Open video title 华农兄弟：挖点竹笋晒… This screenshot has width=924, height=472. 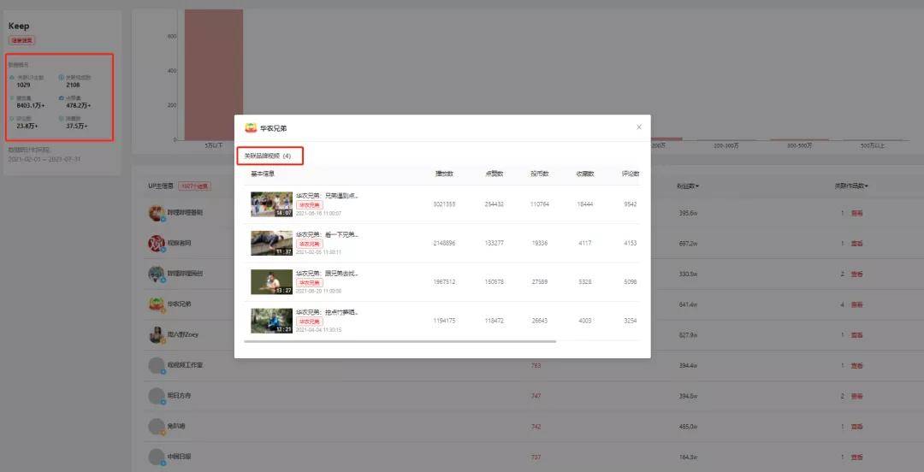point(327,312)
